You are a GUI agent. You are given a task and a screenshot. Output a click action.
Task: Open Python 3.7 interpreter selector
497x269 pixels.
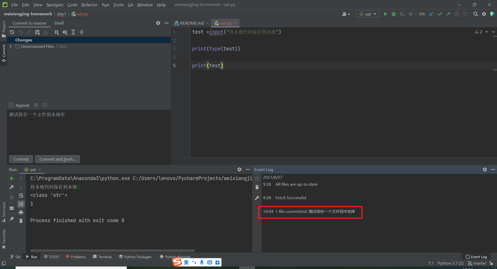(450, 263)
